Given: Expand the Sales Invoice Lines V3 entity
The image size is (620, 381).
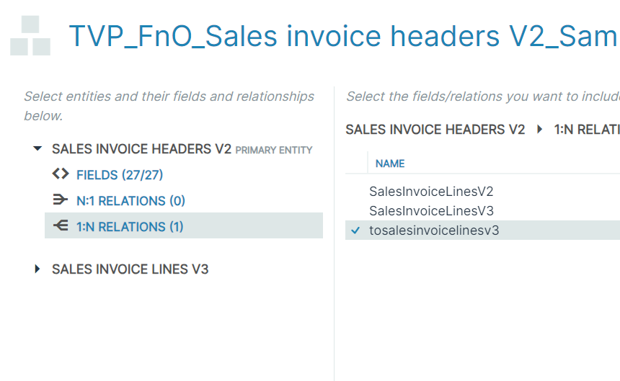Looking at the screenshot, I should click(37, 269).
